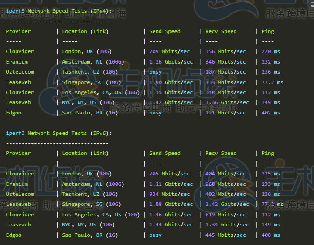Viewport: 314px width, 245px height.
Task: Click the 1.90 Gbits/sec Singapore send speed
Action: point(171,82)
